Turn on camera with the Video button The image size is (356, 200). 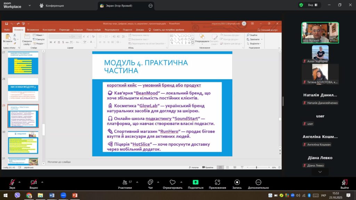click(x=34, y=182)
